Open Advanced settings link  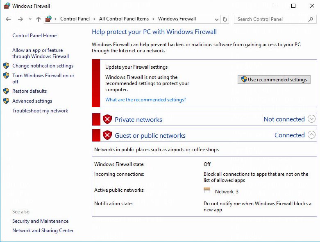pyautogui.click(x=32, y=101)
